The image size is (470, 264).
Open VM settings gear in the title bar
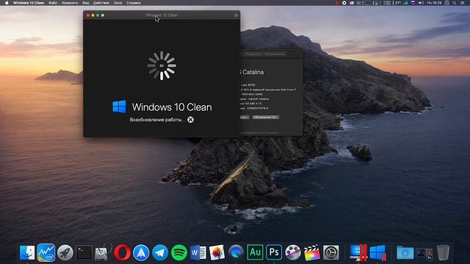[x=236, y=15]
